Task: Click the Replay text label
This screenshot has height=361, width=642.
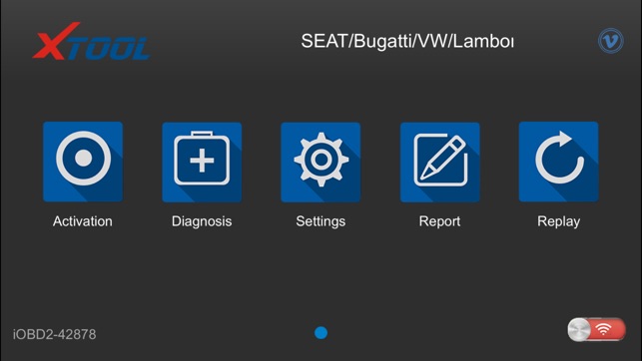Action: pos(558,221)
